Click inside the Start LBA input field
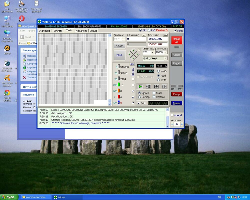250x200 pixels. tap(136, 39)
